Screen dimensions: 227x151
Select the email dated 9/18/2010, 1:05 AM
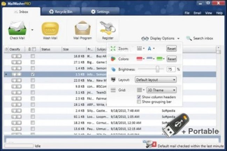(x=110, y=116)
